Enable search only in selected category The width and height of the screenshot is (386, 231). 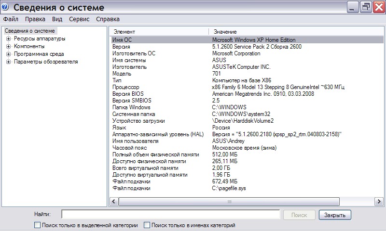(x=38, y=225)
